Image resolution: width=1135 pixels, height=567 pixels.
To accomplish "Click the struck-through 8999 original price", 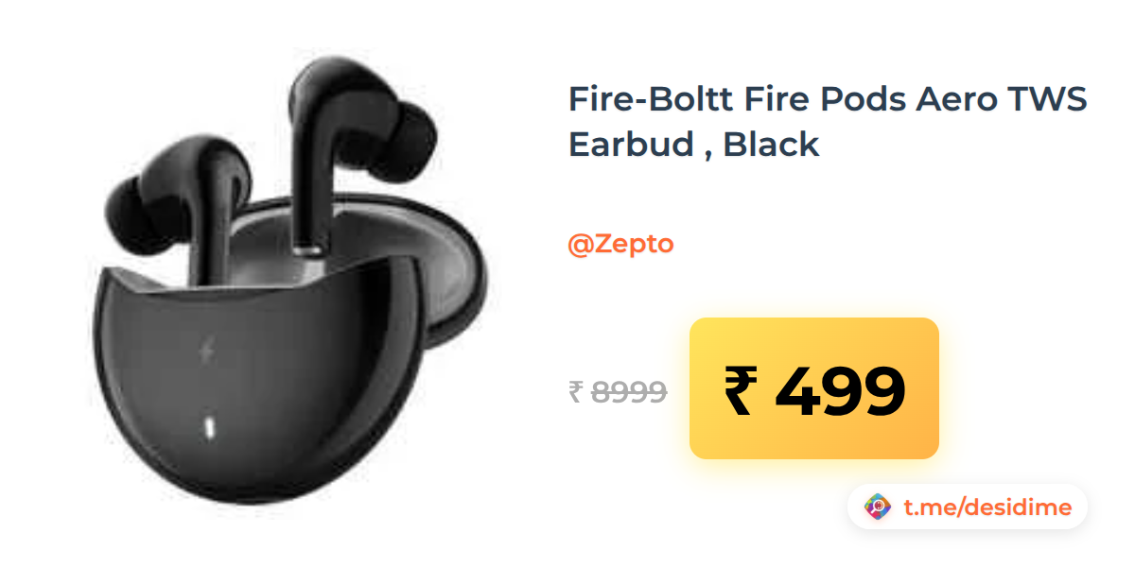I will click(629, 391).
